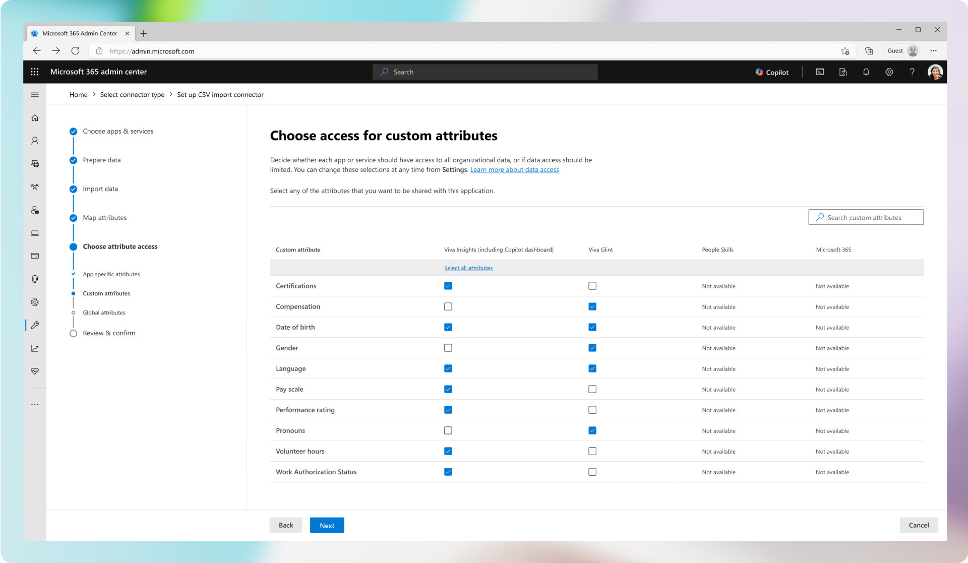The height and width of the screenshot is (563, 968).
Task: Uncheck Certifications access for Viva Insights
Action: (x=448, y=286)
